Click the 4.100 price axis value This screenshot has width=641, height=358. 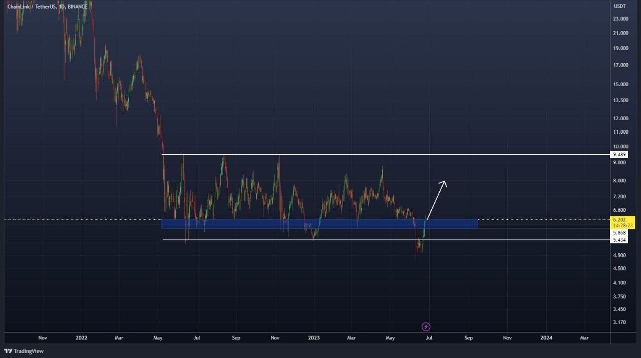(620, 283)
